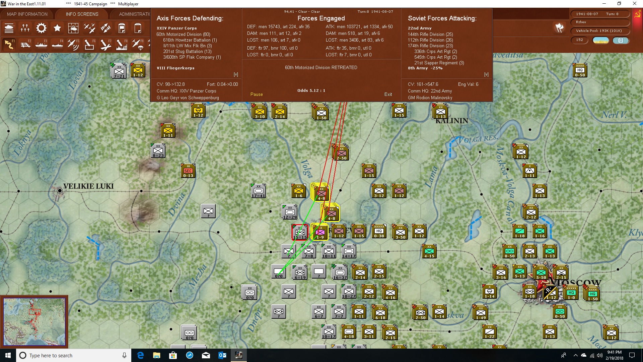The width and height of the screenshot is (643, 362).
Task: Open the flagged report clipboard icon
Action: tap(122, 28)
